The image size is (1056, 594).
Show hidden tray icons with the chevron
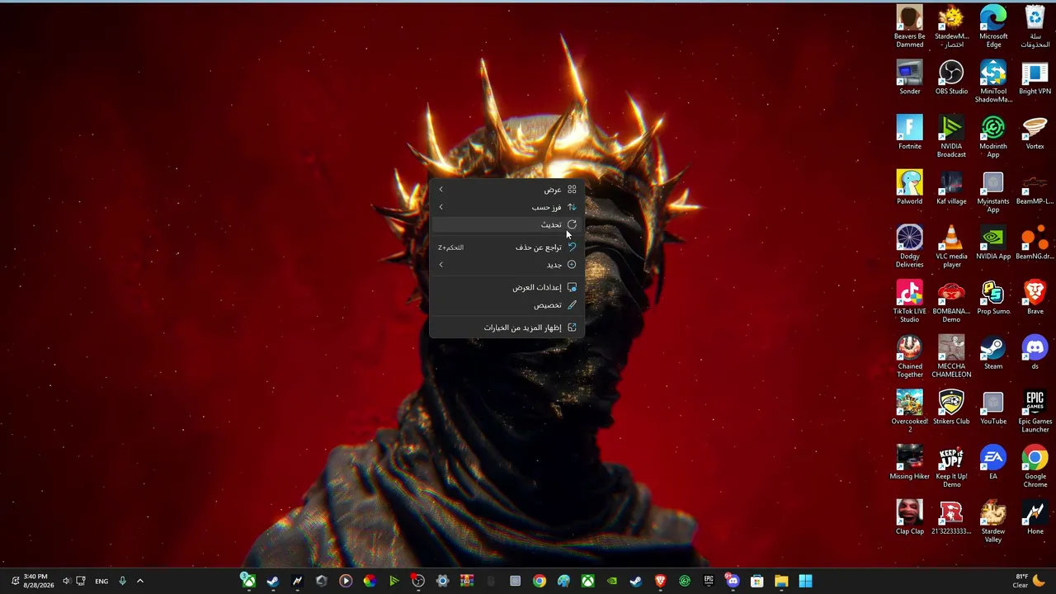click(139, 581)
